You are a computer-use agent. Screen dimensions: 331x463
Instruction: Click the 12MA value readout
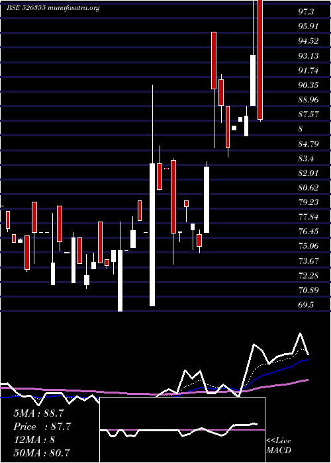pos(34,440)
